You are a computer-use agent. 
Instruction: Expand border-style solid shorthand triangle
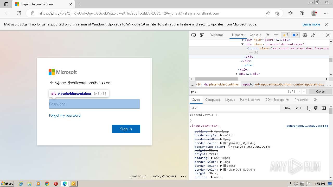pos(221,135)
